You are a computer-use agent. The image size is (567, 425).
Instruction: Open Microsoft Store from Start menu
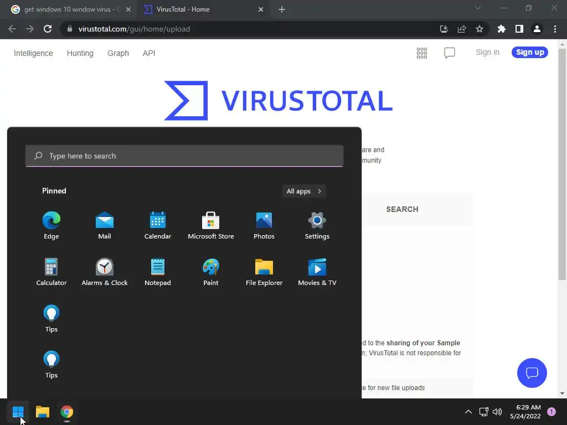click(211, 226)
